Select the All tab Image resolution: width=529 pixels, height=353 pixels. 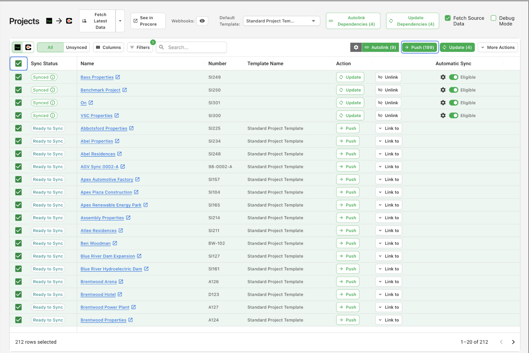[x=50, y=47]
